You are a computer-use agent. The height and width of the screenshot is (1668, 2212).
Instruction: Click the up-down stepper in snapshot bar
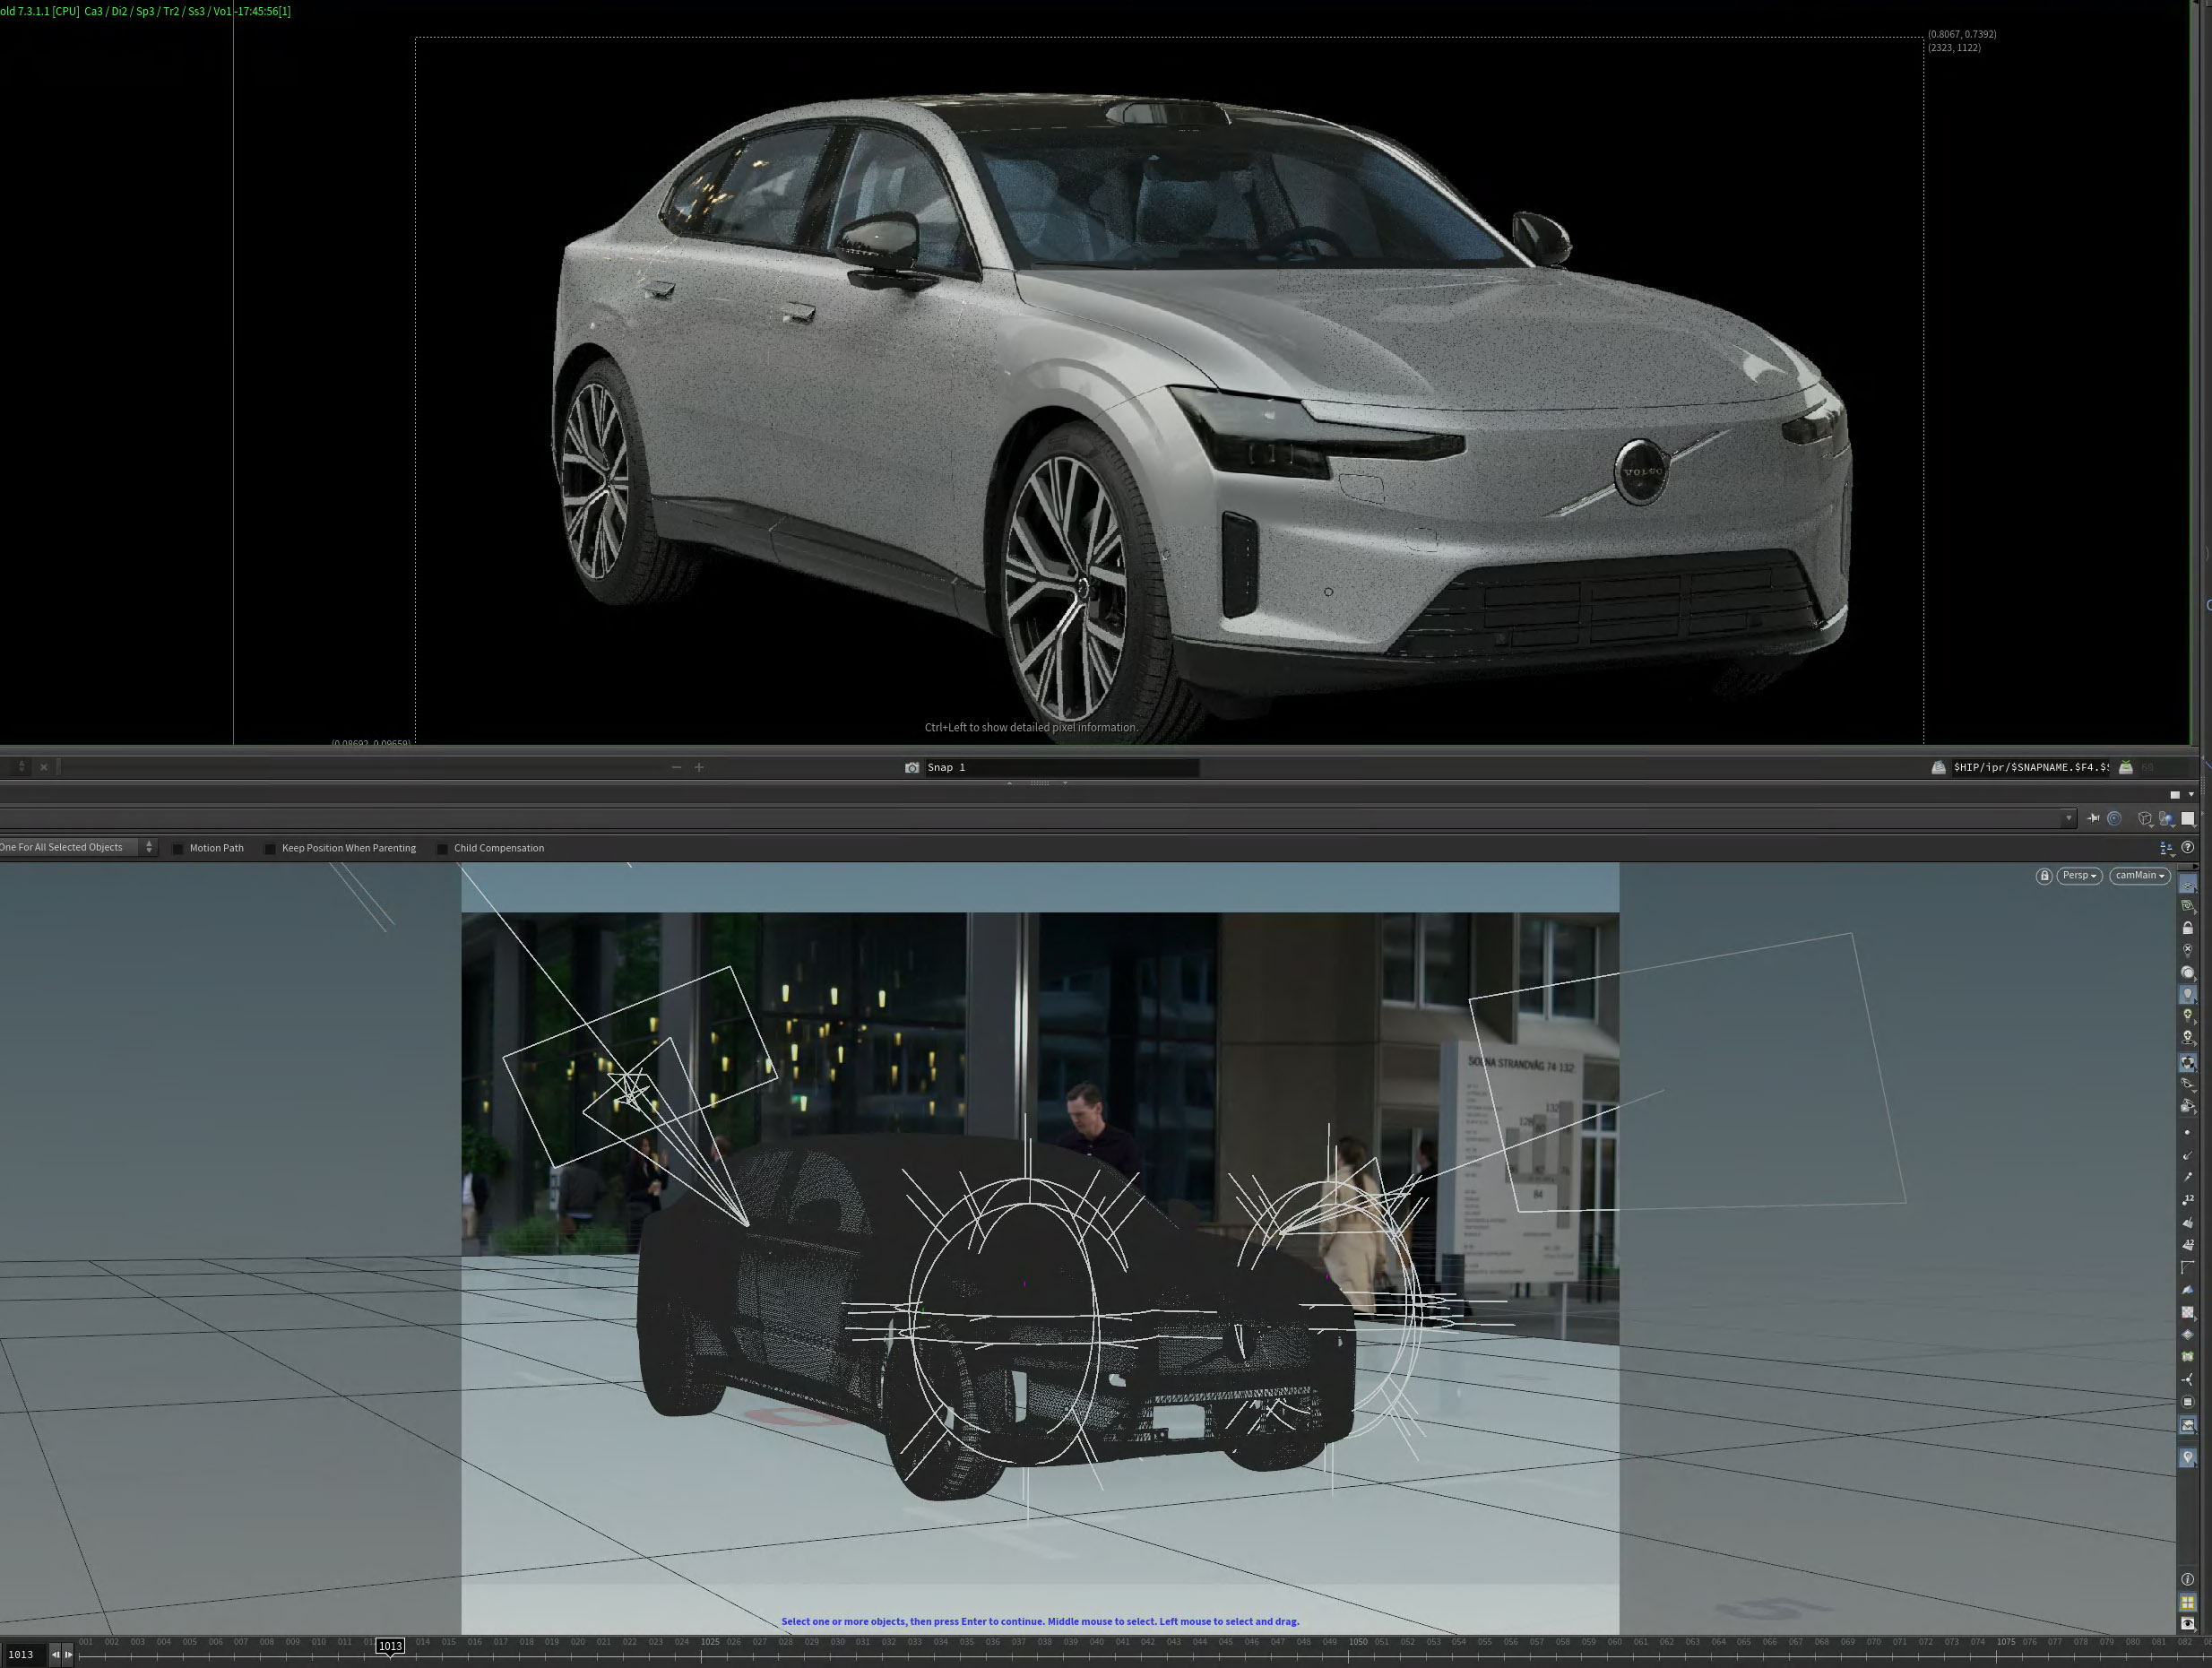point(21,767)
